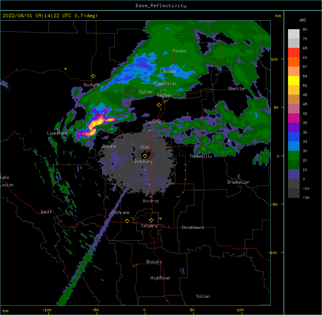The width and height of the screenshot is (322, 315).
Task: Select the Drumheller town label
Action: (238, 182)
